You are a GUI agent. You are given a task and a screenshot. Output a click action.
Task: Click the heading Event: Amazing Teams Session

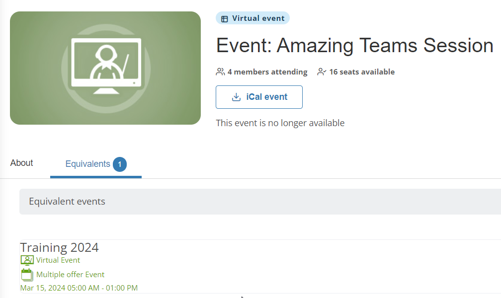pos(354,45)
